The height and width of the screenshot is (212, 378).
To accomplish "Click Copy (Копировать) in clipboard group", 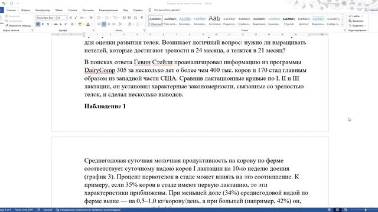I will 14,21.
